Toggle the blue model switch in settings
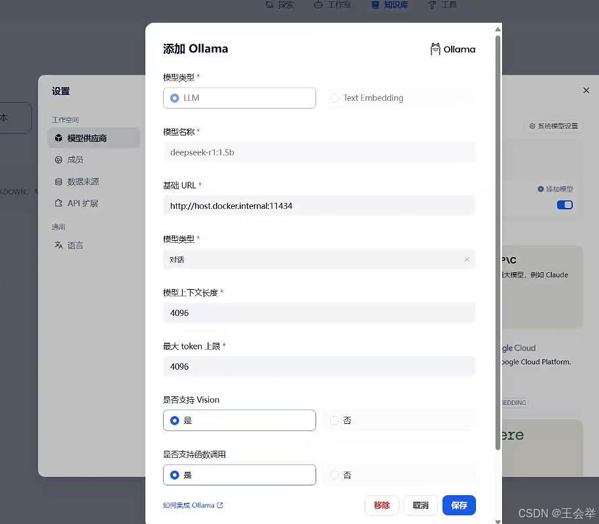The image size is (599, 524). (564, 205)
